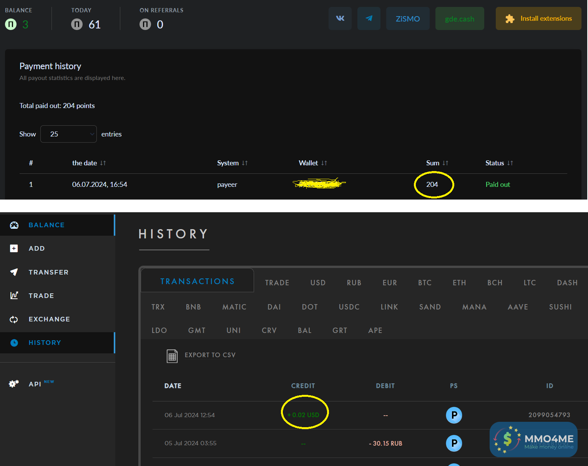Click the Payeer icon in 05 Jul row
Screen dimensions: 588x466
(x=454, y=443)
